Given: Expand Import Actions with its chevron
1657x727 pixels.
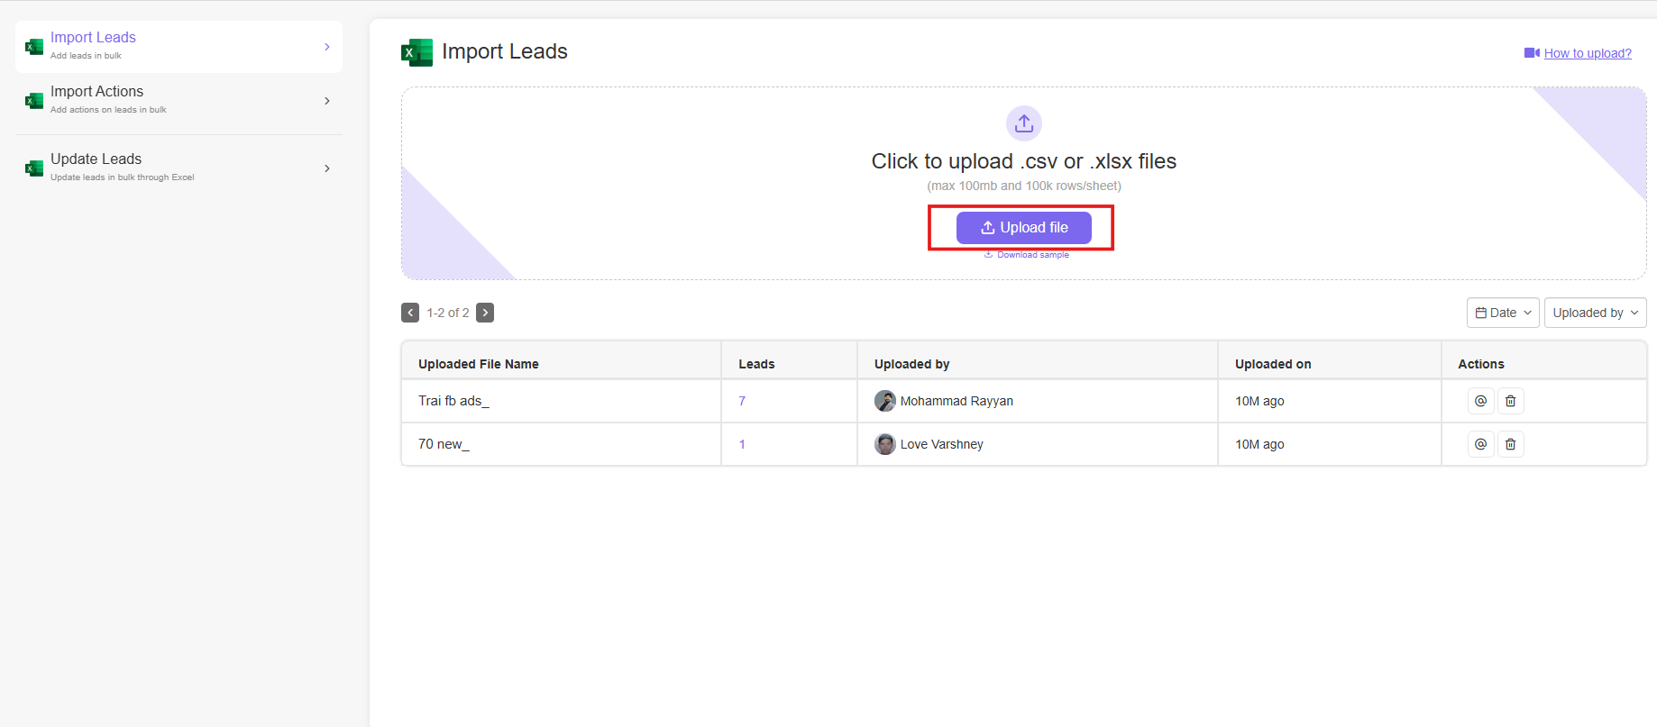Looking at the screenshot, I should pyautogui.click(x=326, y=101).
